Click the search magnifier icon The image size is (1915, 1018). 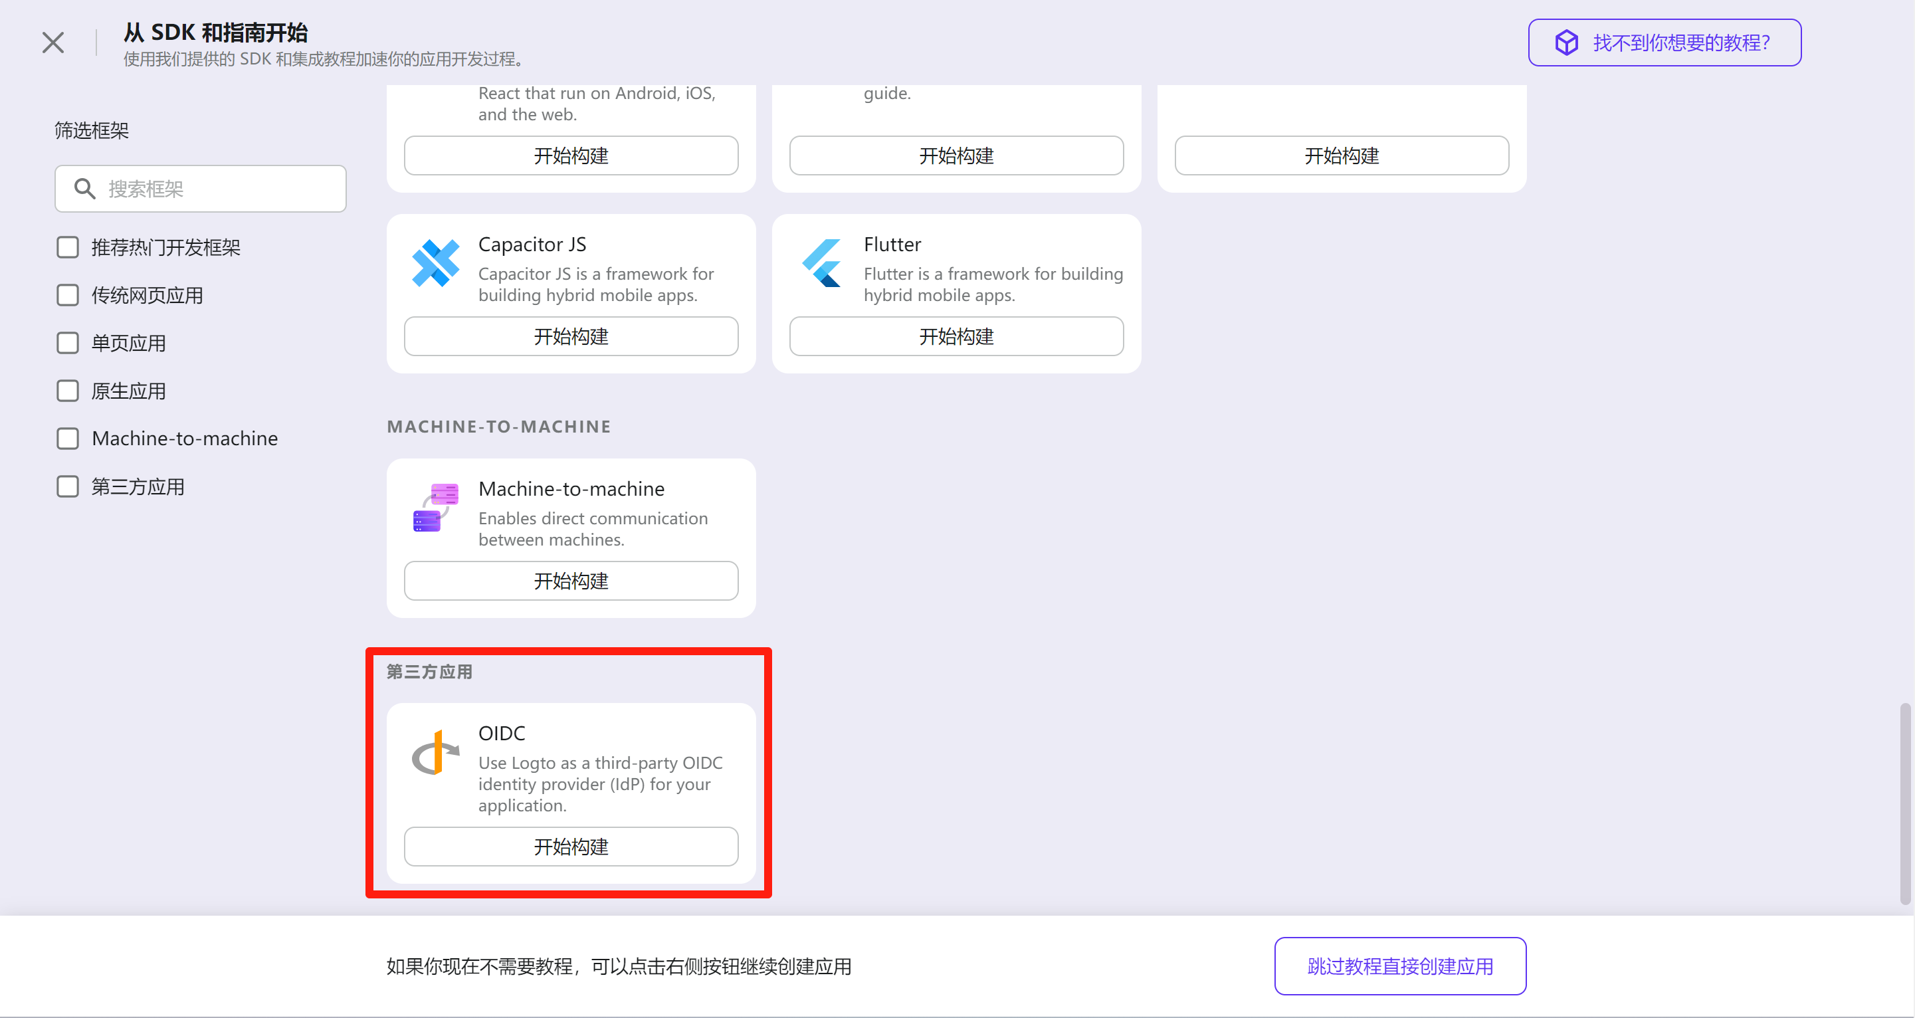click(x=85, y=189)
